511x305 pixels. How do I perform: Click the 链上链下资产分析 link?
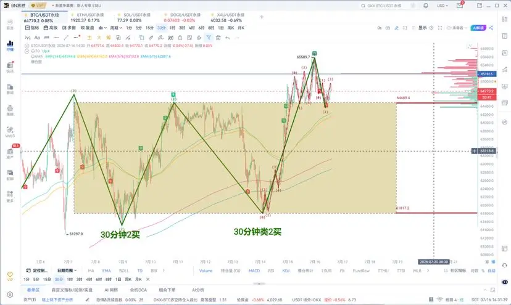pyautogui.click(x=57, y=300)
